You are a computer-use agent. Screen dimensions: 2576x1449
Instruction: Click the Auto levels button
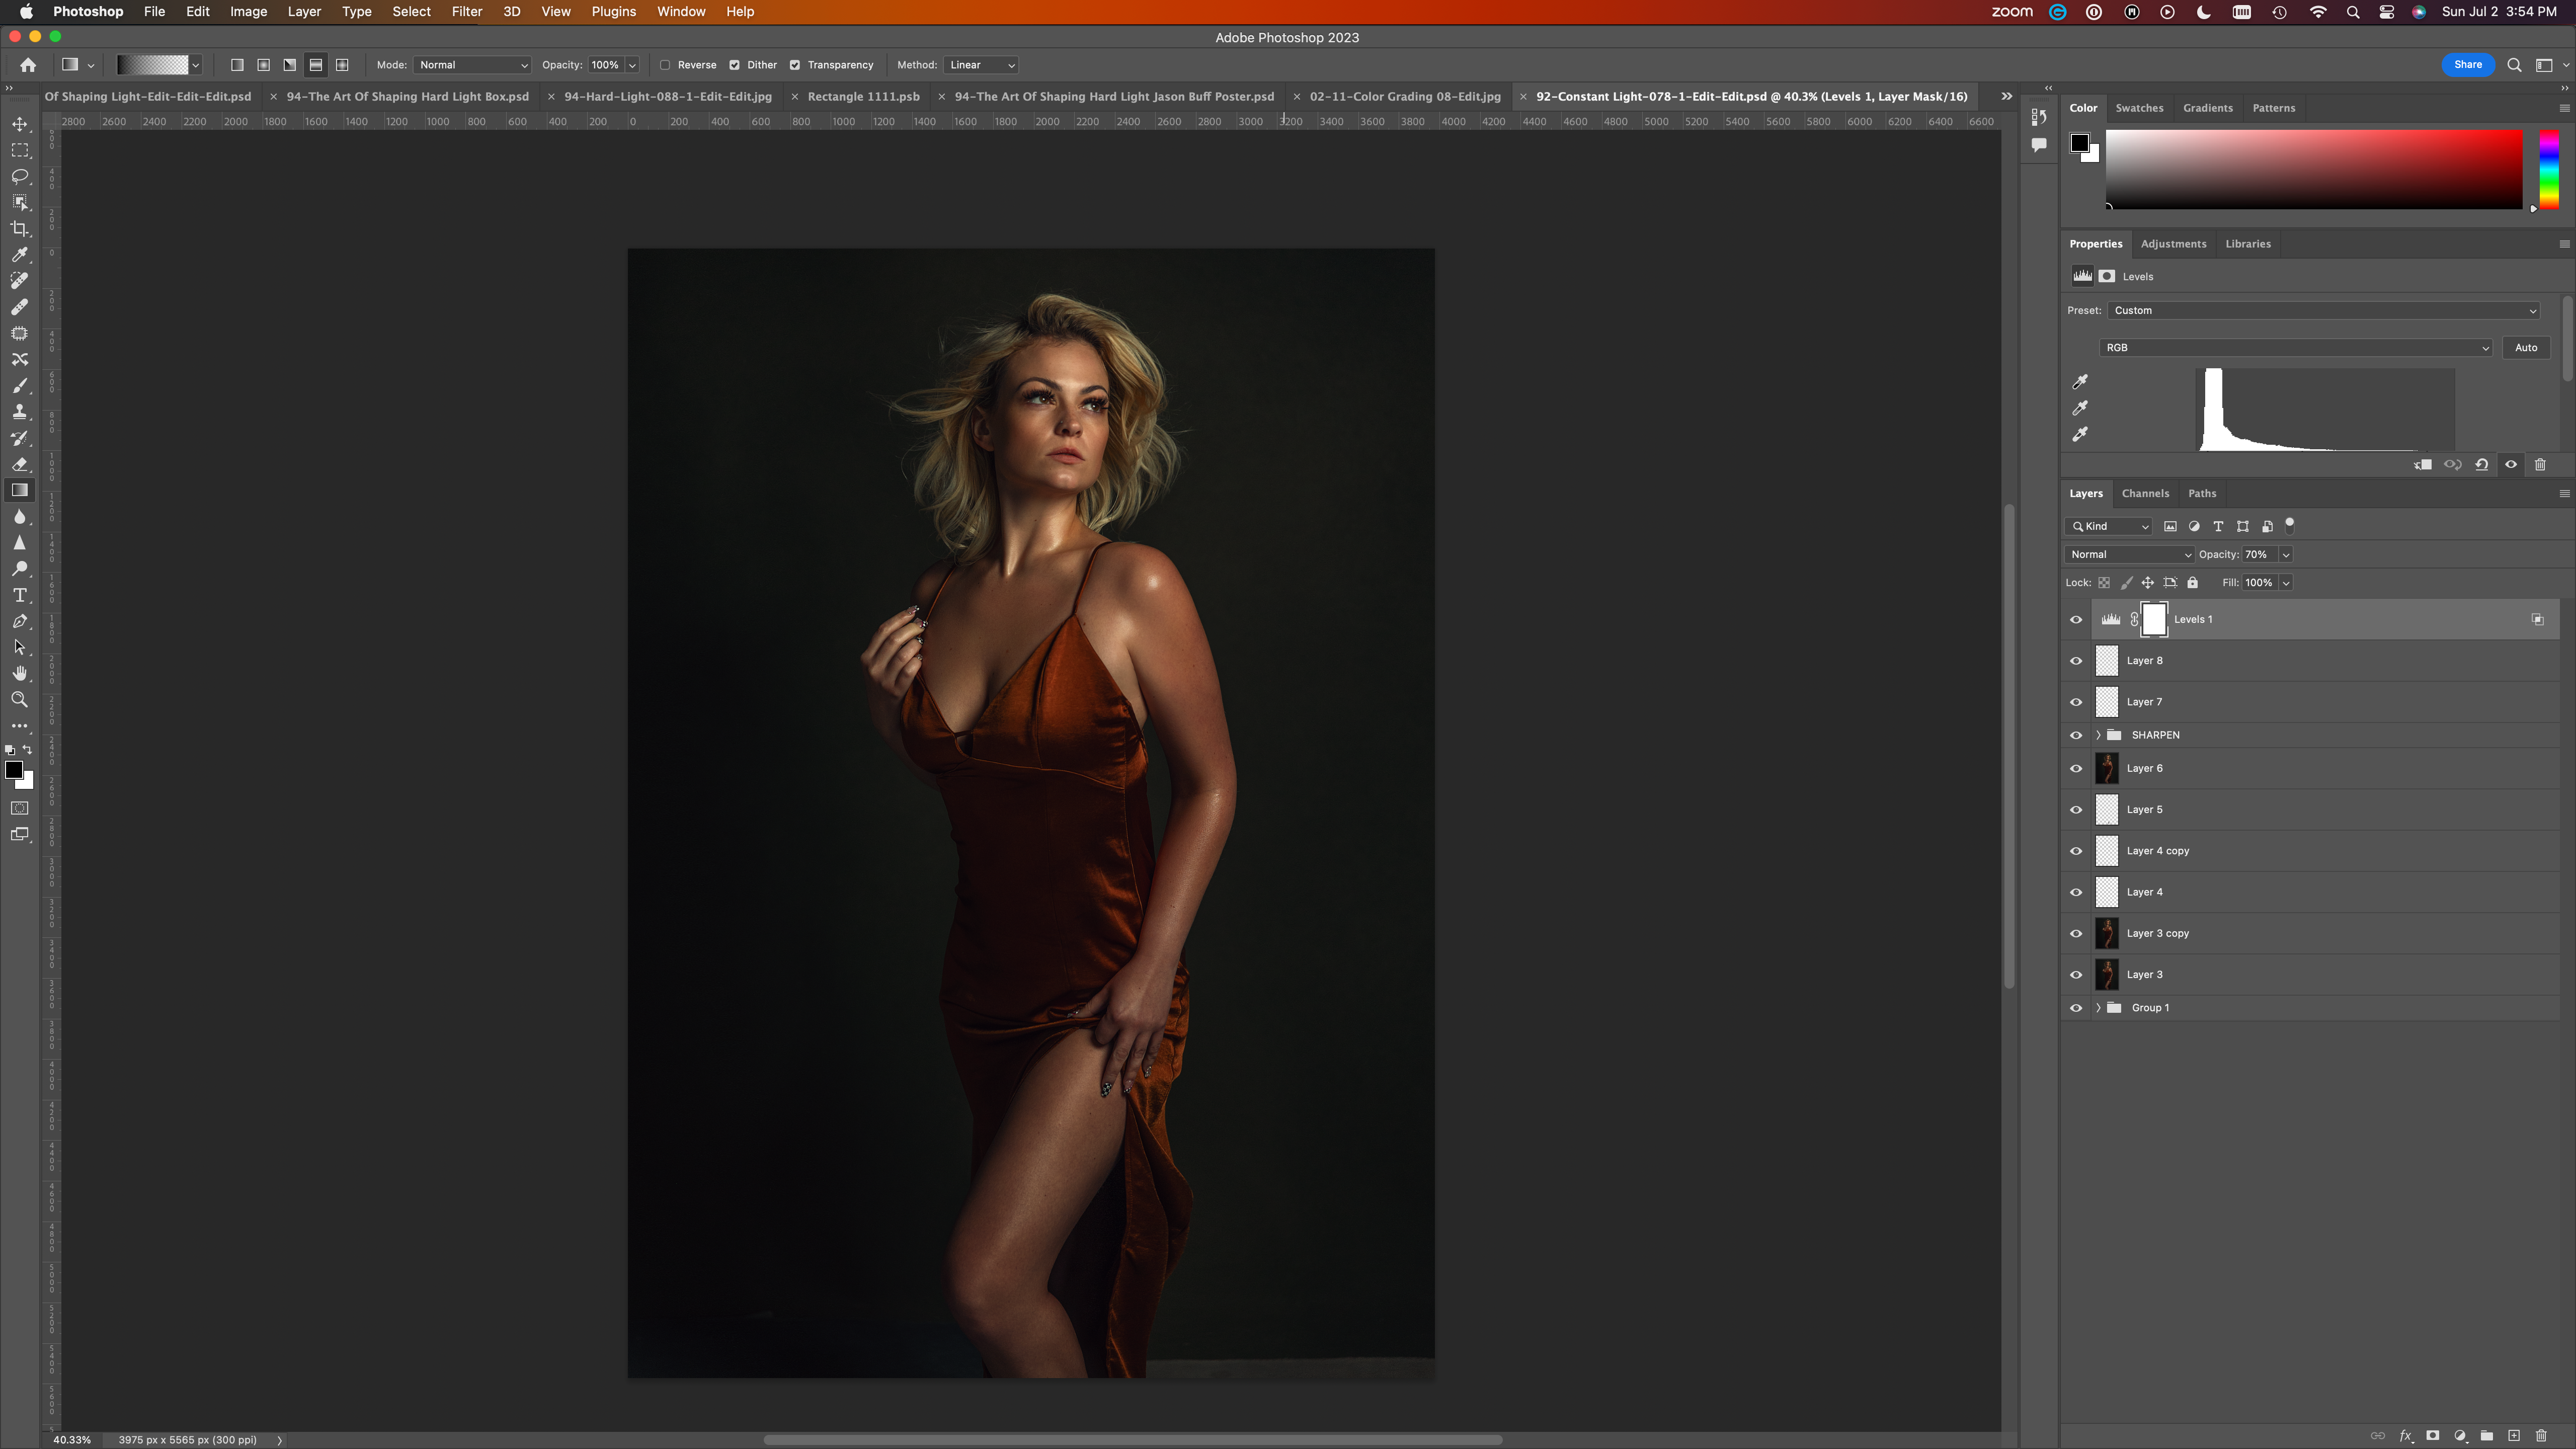pos(2526,348)
